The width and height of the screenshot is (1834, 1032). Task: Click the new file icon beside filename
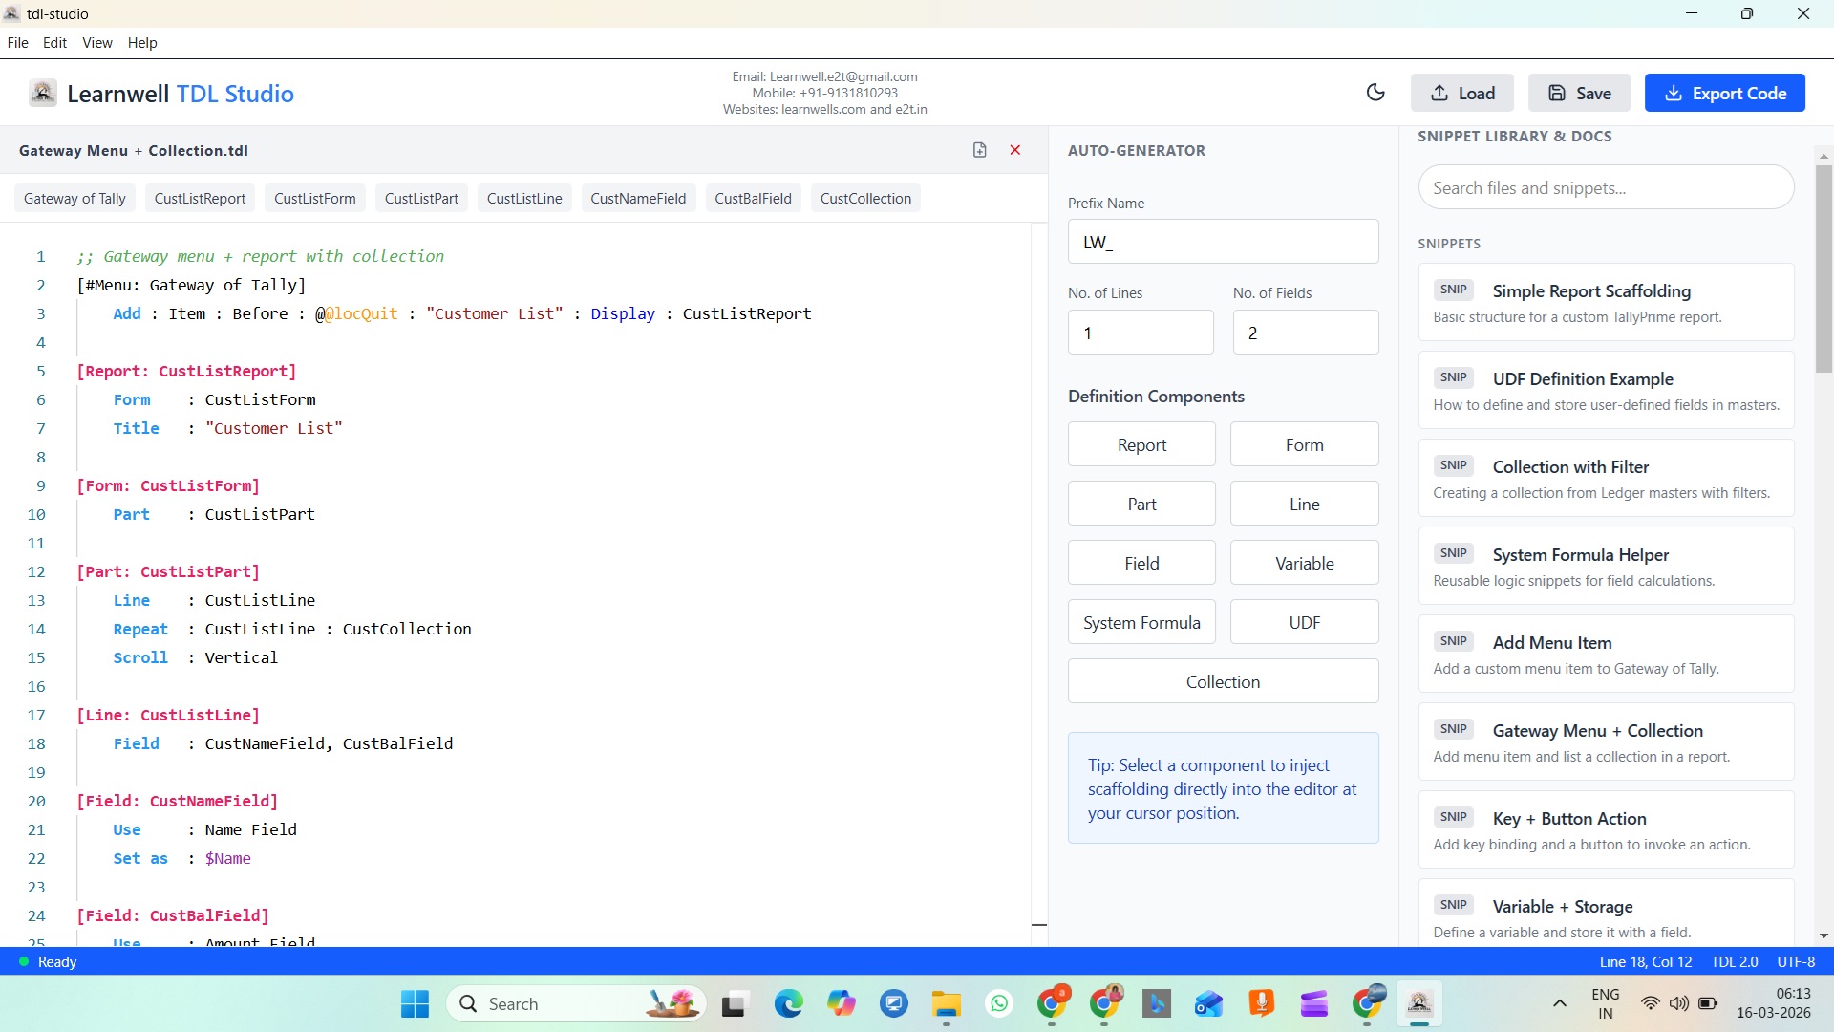coord(979,150)
